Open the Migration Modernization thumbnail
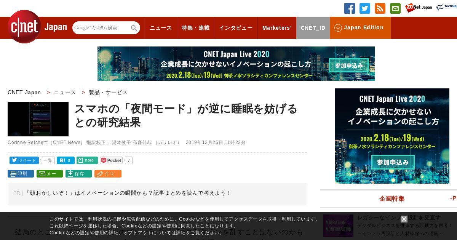Screen dimensions: 457x240 [x=338, y=226]
